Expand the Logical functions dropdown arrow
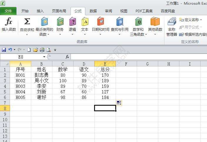This screenshot has width=207, height=142. tap(72, 35)
